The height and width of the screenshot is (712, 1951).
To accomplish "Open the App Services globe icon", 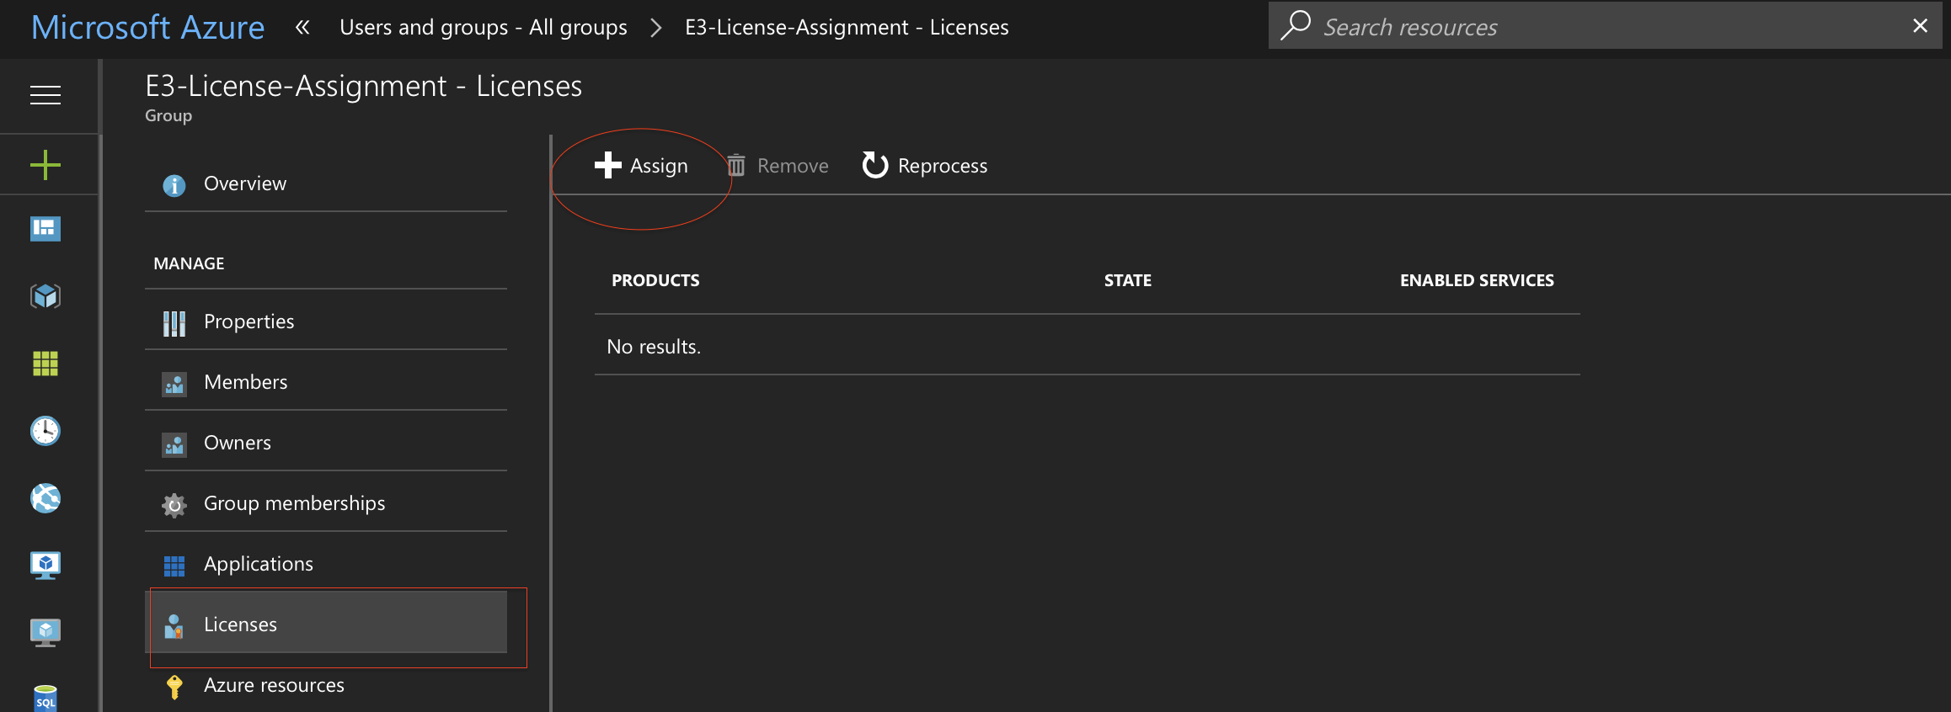I will [45, 498].
